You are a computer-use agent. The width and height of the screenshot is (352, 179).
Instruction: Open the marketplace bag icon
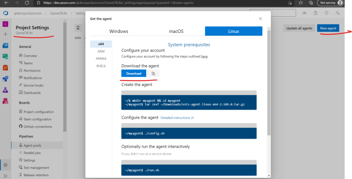(315, 13)
